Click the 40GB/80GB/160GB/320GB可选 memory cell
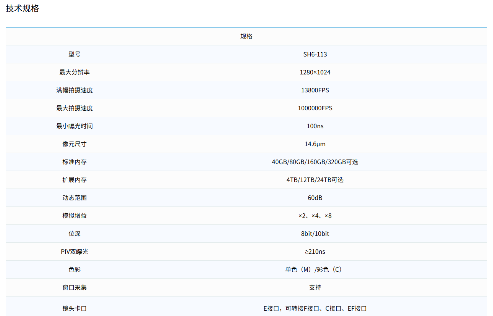 (315, 162)
